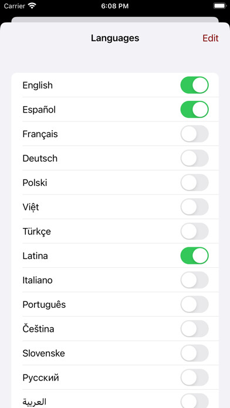Select the English row label

click(38, 86)
